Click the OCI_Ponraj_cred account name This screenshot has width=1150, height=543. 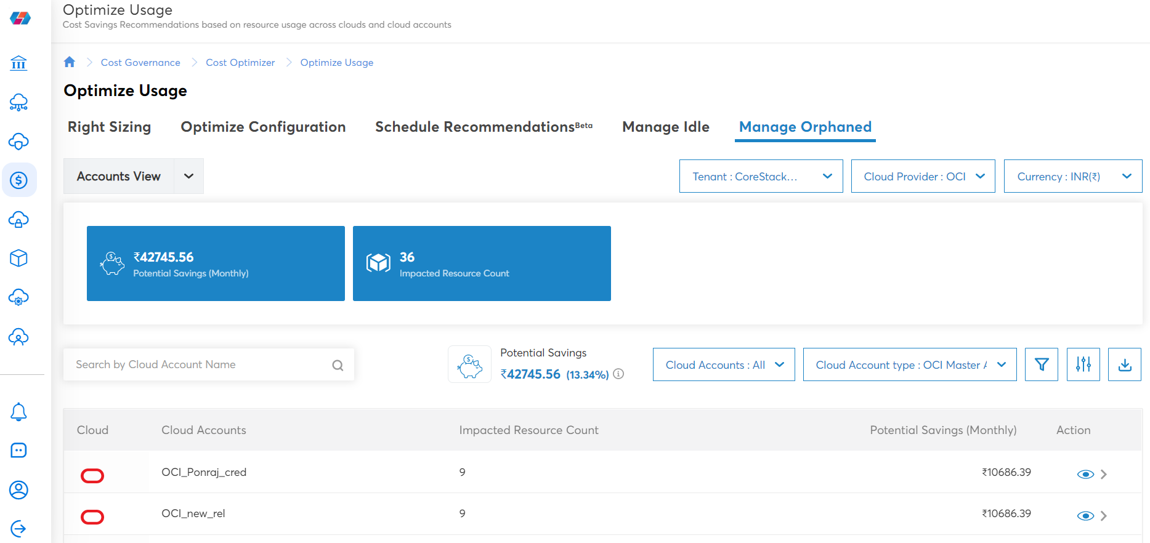[x=204, y=472]
